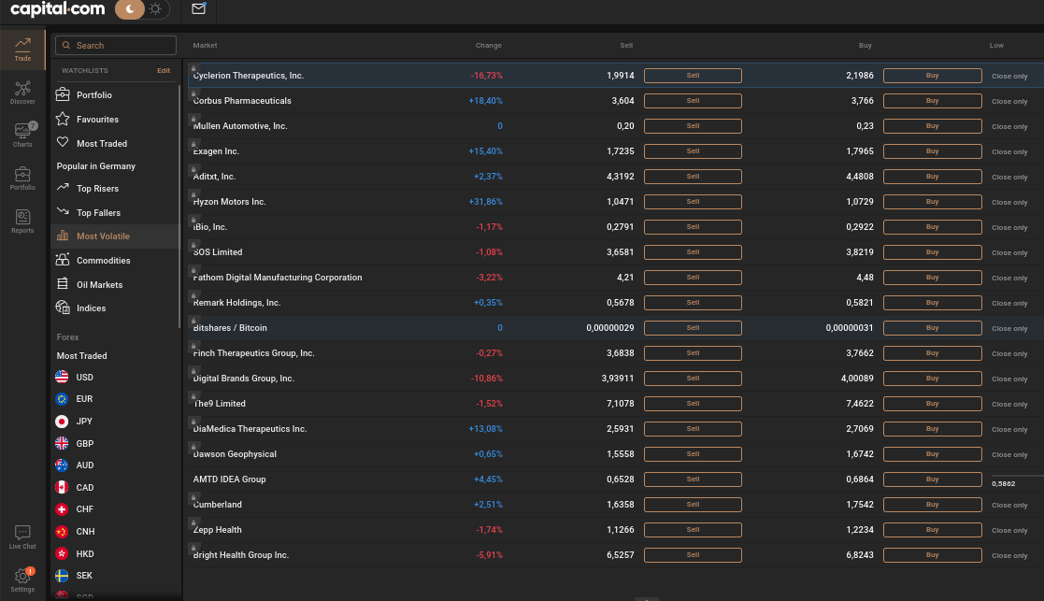Sell Finch Therapeutics Group, Inc.

[x=693, y=353]
